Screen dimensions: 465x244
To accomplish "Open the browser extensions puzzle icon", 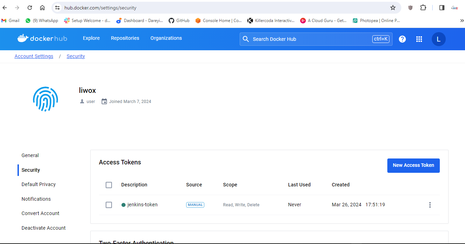I will point(423,8).
